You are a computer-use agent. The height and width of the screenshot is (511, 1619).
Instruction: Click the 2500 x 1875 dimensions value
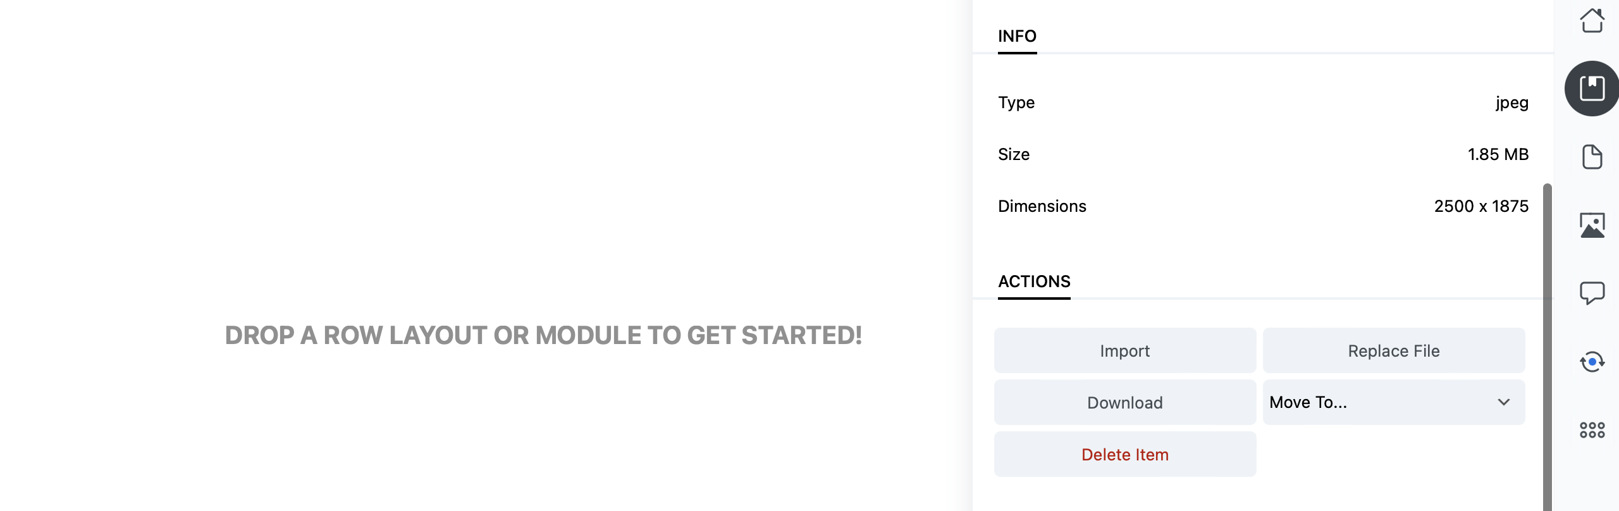tap(1480, 206)
